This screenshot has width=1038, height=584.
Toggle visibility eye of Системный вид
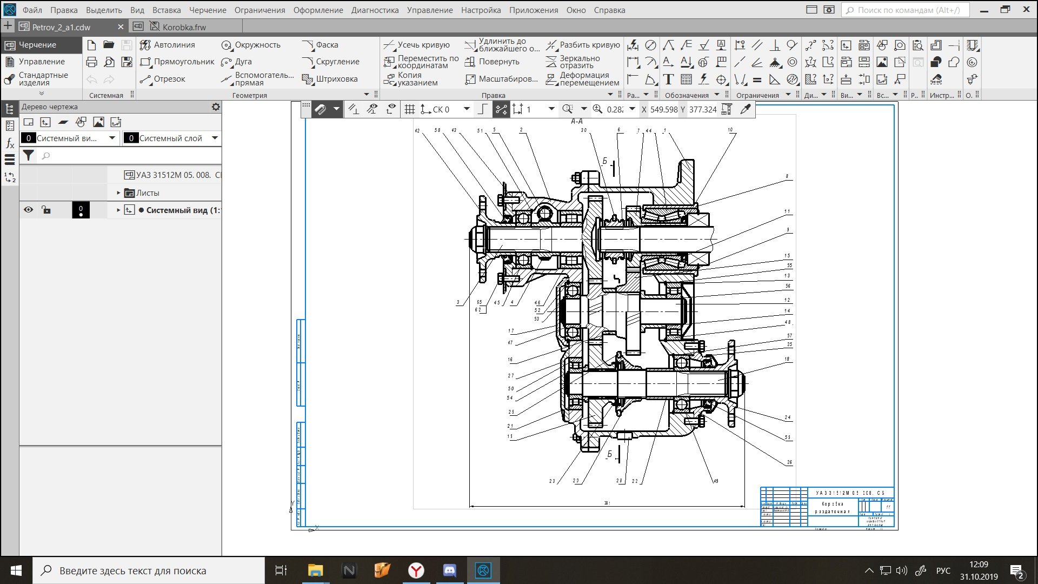29,210
